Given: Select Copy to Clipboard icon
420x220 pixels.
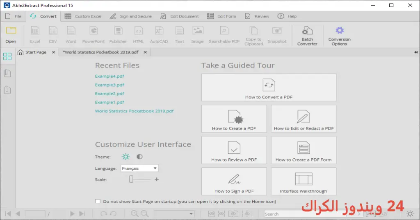Looking at the screenshot, I should [253, 31].
